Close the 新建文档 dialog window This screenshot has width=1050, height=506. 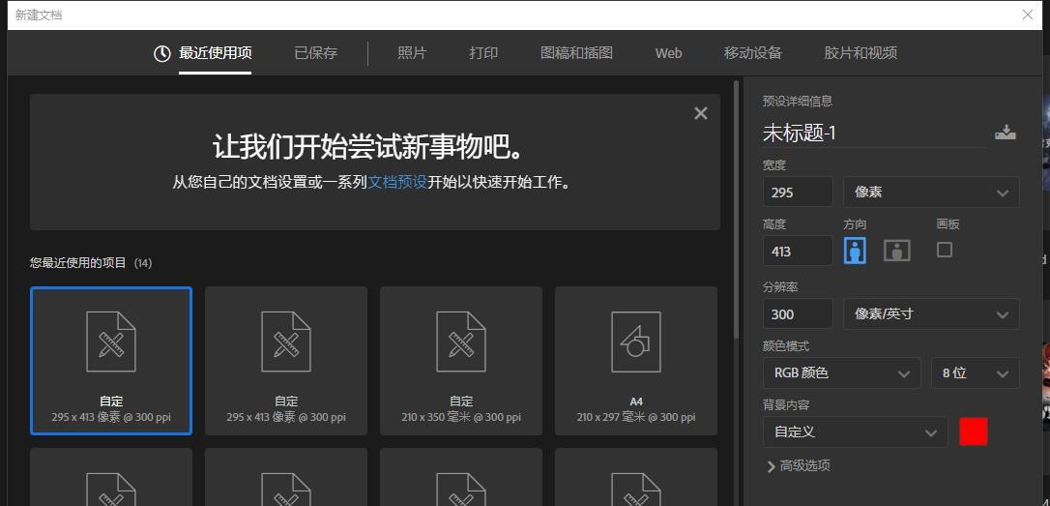coord(1028,15)
